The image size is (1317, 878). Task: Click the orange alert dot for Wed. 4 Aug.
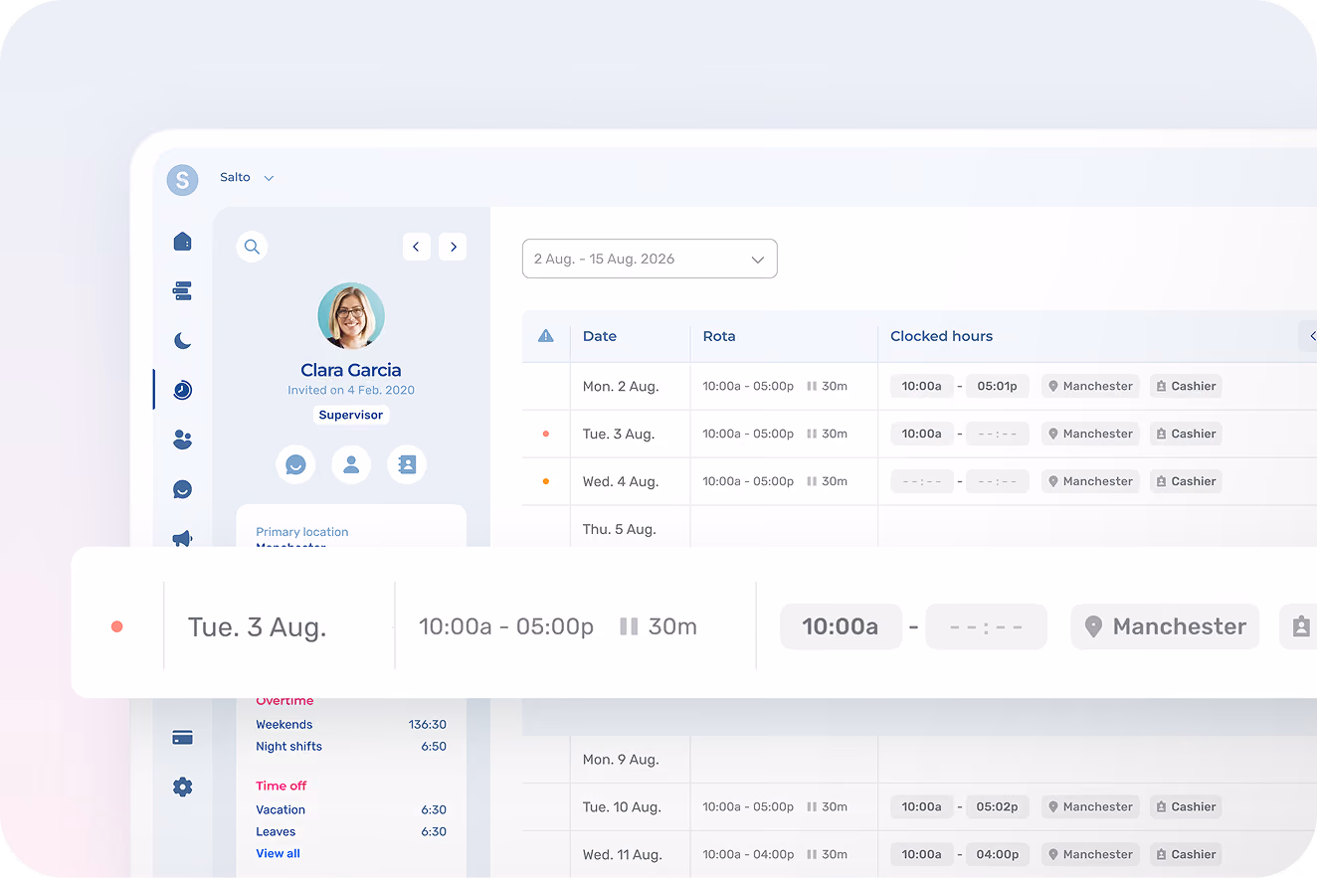pos(545,481)
